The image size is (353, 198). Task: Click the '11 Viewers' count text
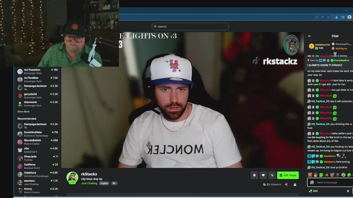(x=274, y=185)
